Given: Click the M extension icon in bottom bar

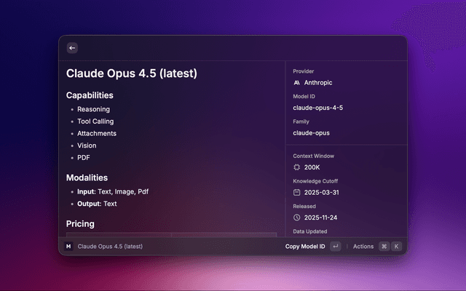Looking at the screenshot, I should [69, 247].
